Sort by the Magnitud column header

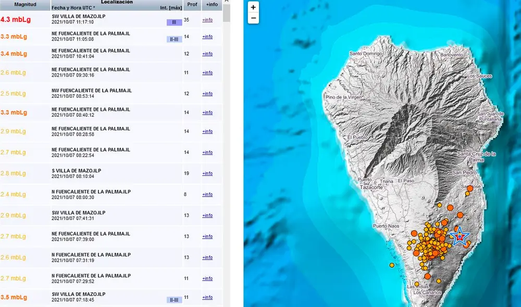click(25, 4)
